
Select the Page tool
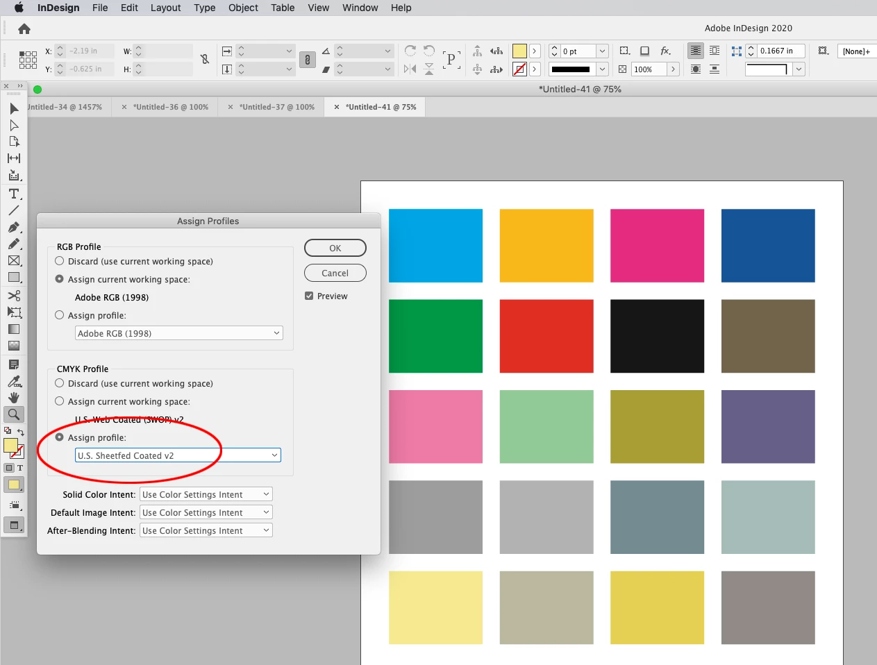[x=14, y=142]
